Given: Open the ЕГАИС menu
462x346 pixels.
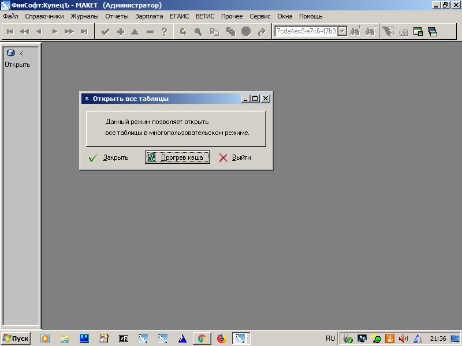Looking at the screenshot, I should [179, 16].
